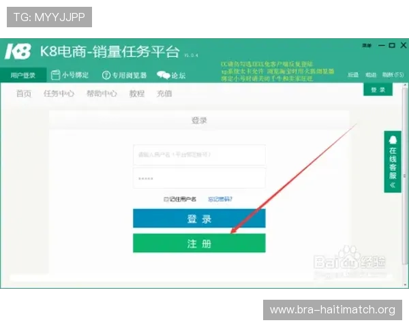Open the 教程 tutorial page

(x=137, y=93)
